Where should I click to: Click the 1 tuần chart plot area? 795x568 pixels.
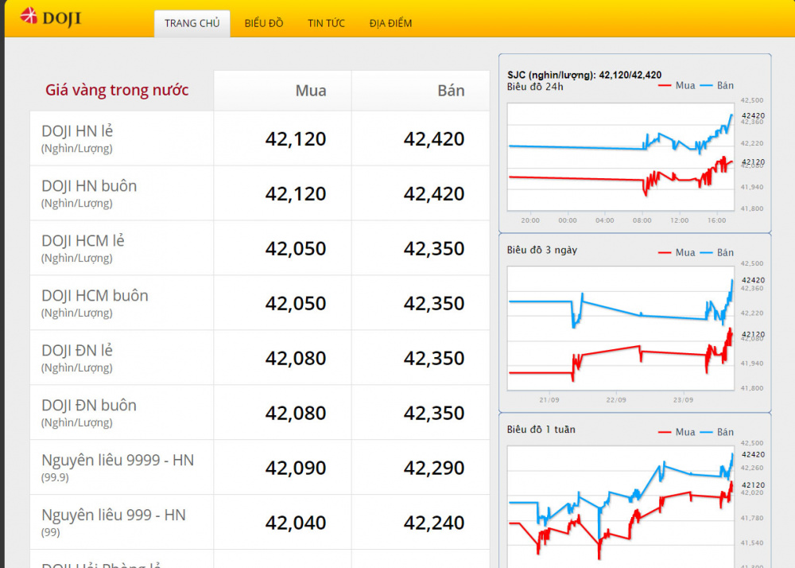tap(621, 508)
